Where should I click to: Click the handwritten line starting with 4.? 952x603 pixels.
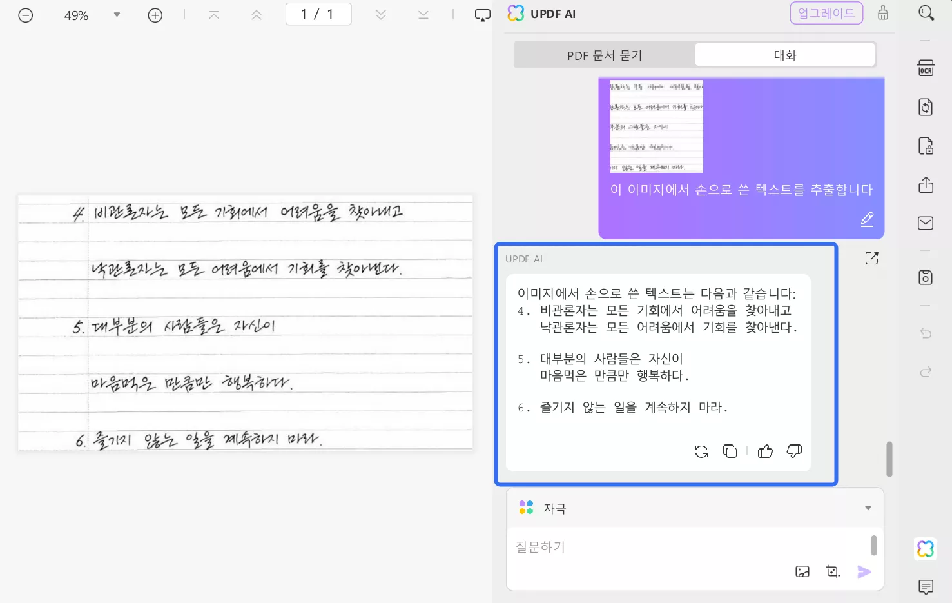click(x=238, y=212)
